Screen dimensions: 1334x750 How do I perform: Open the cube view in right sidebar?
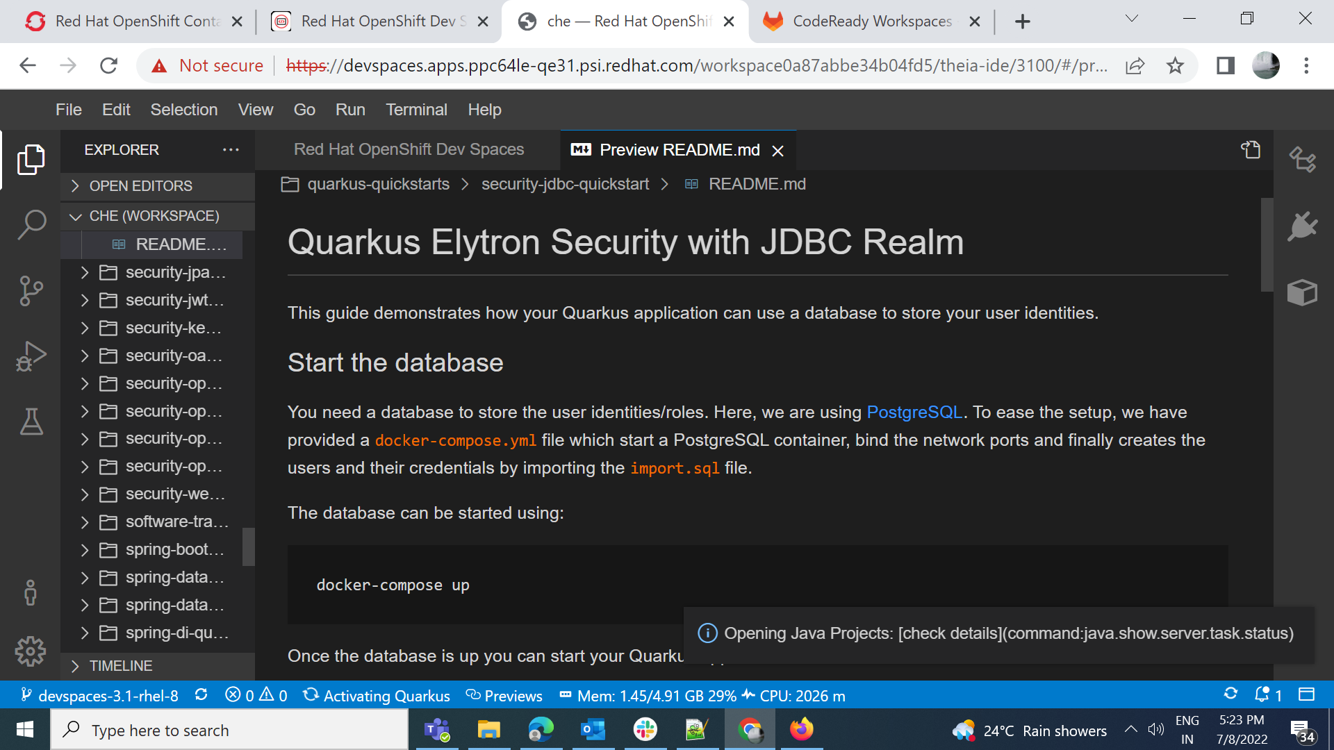point(1302,292)
